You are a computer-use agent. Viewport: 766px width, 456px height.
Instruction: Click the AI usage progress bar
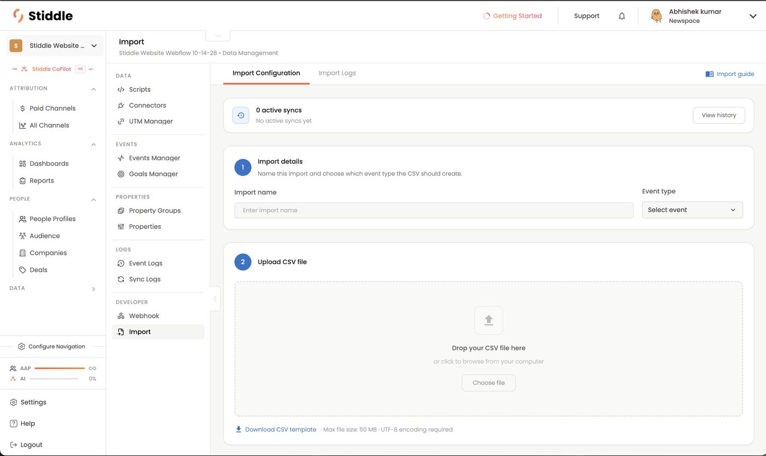(x=54, y=379)
